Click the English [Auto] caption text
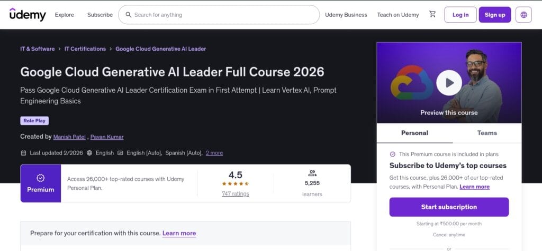The image size is (542, 251). click(x=144, y=153)
